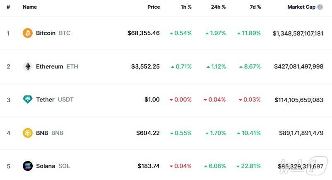
Task: Click the Market Cap info icon
Action: pyautogui.click(x=320, y=7)
